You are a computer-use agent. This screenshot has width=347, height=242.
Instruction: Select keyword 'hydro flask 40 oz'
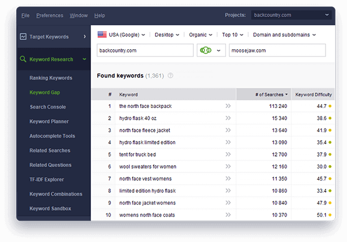138,118
